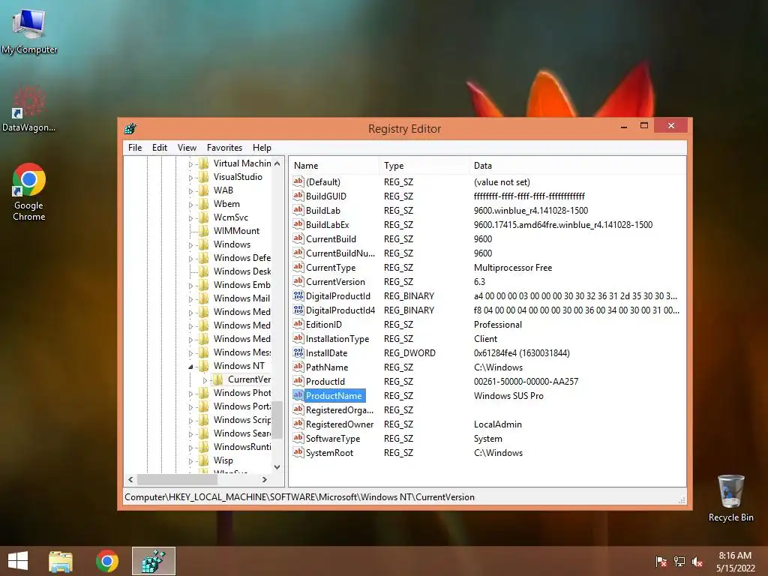Click the InstallDate DWORD value icon
Screen dimensions: 768x576
[298, 352]
